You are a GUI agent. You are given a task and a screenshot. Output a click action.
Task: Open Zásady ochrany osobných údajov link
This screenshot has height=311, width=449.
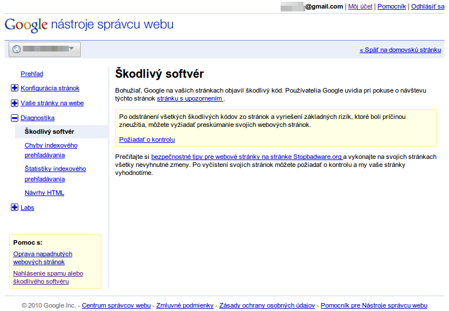pos(267,305)
